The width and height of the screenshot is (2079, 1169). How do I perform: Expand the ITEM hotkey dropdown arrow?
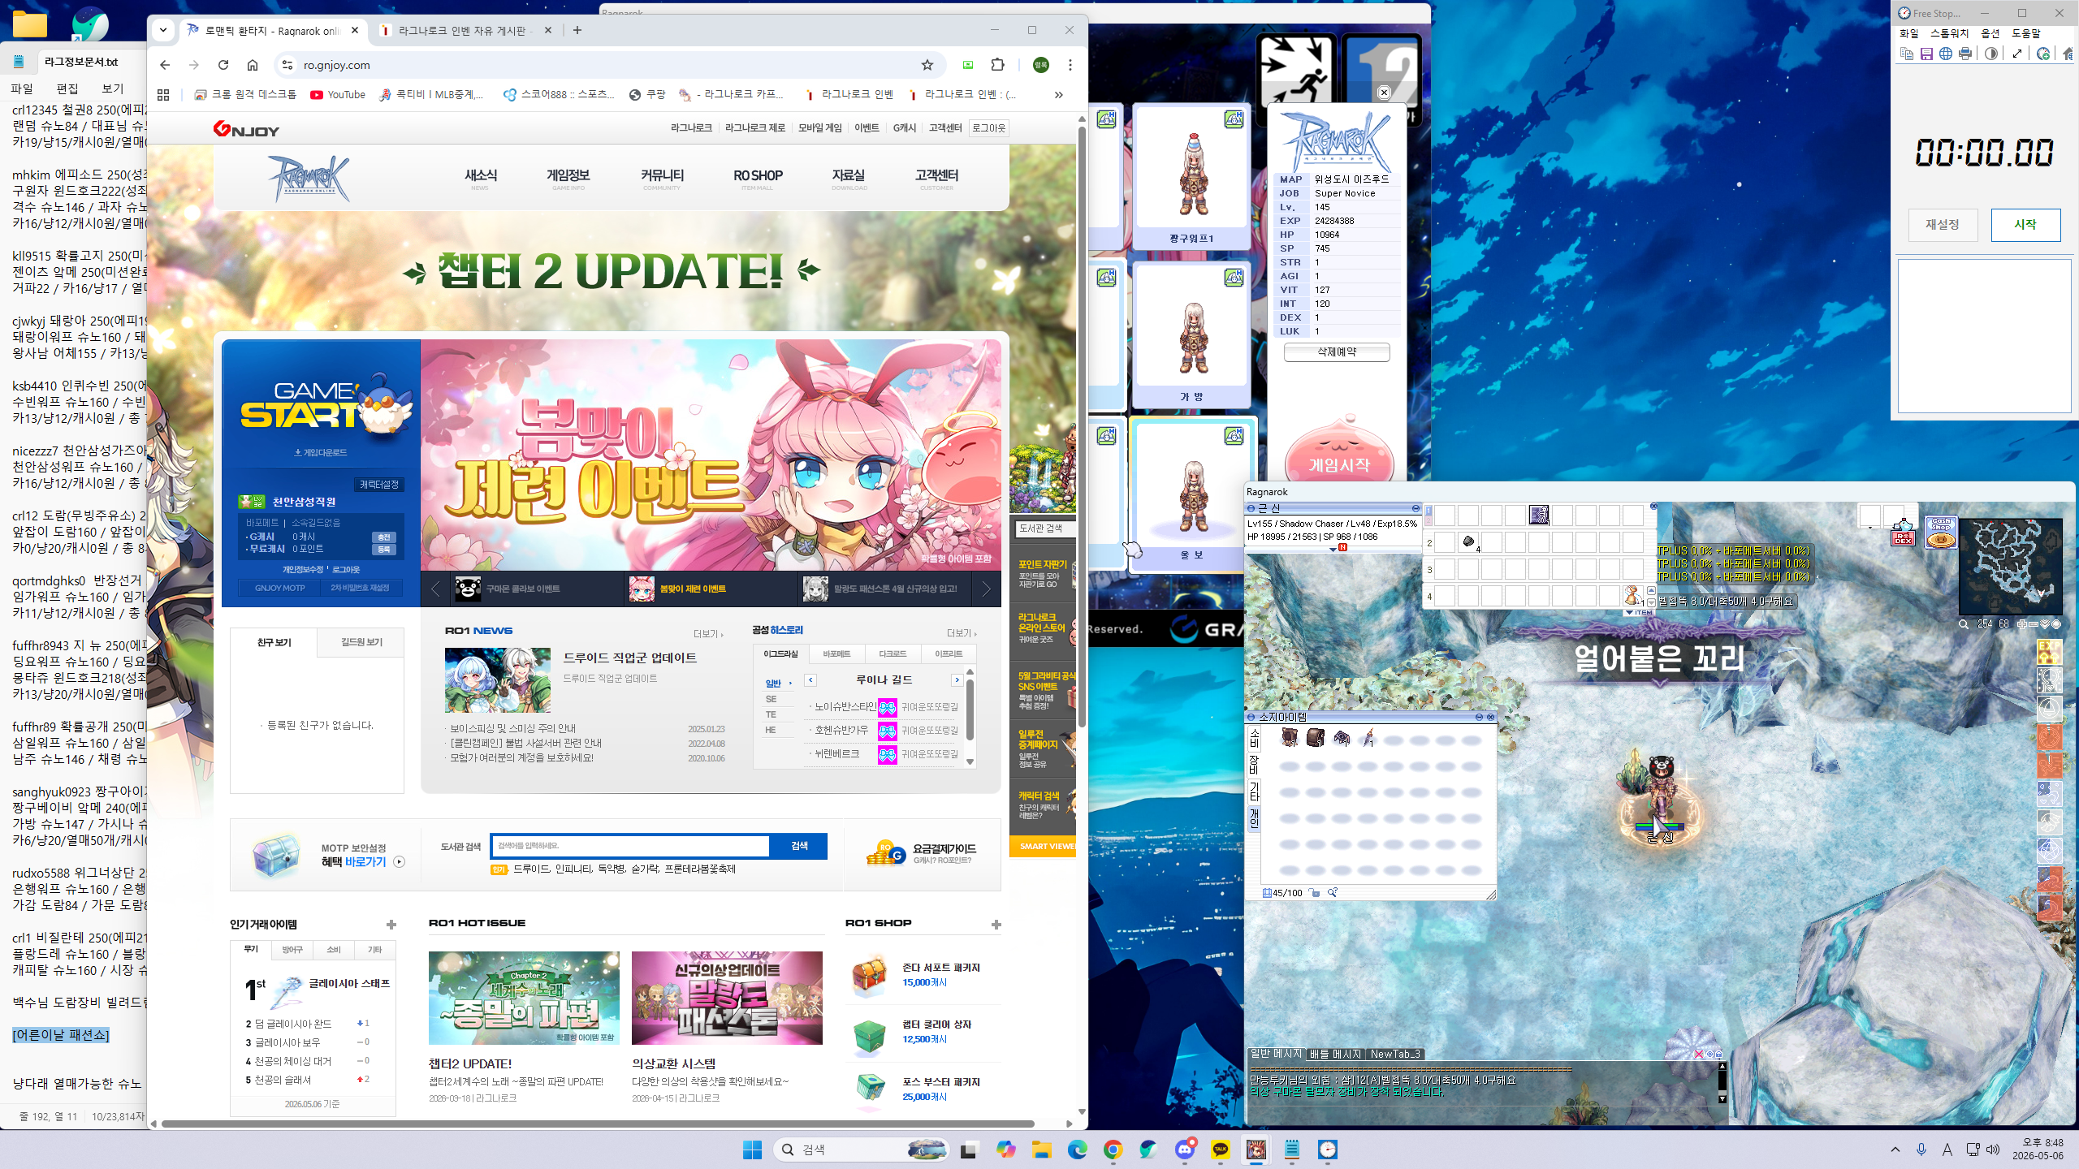click(1628, 613)
